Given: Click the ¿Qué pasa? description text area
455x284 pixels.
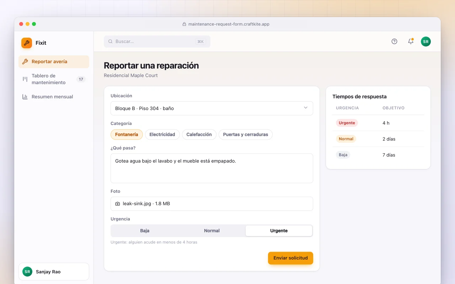Looking at the screenshot, I should tap(212, 168).
